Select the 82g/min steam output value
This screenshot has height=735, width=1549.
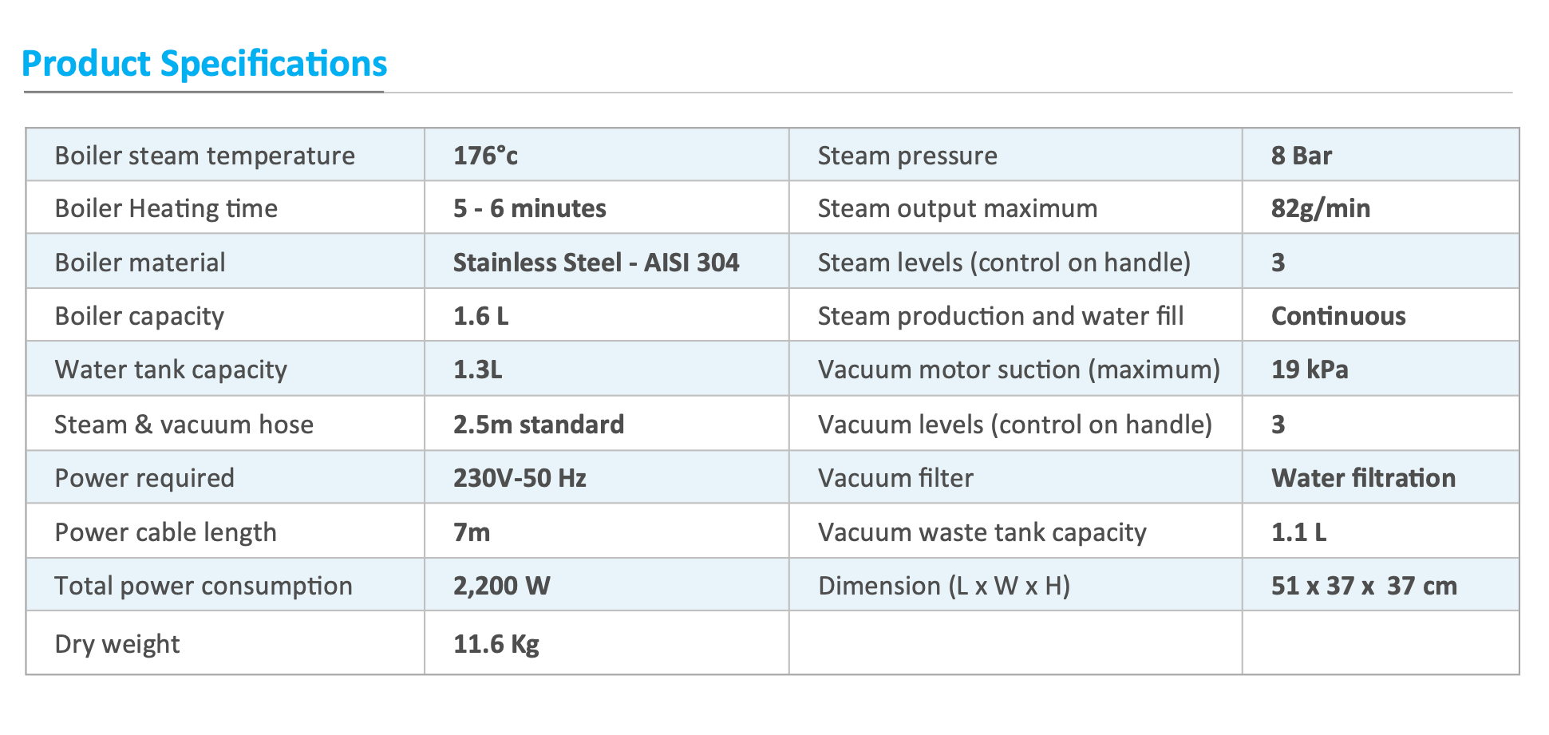click(x=1320, y=209)
